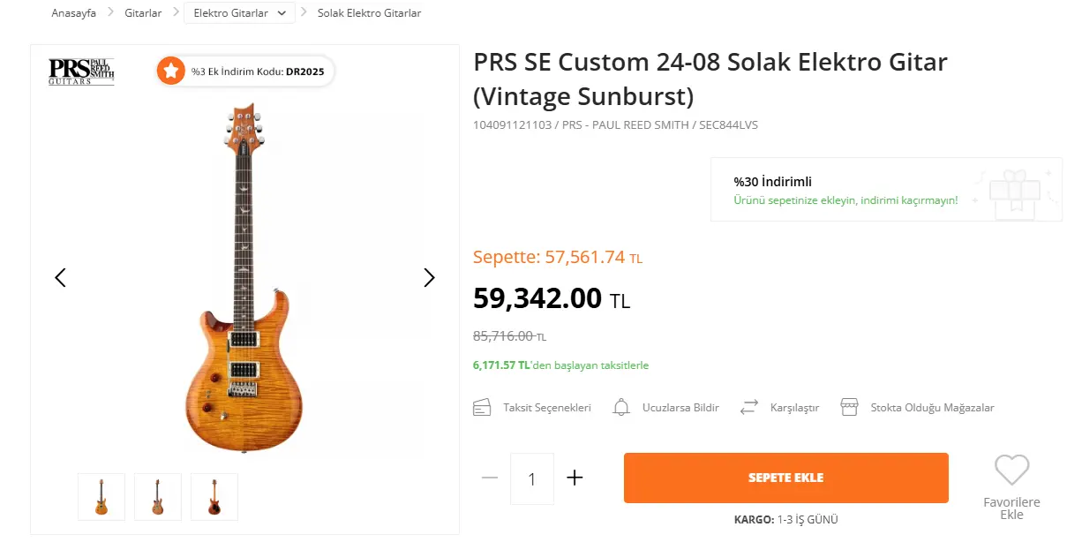
Task: Click the Karşılaştır compare arrows icon
Action: click(749, 408)
